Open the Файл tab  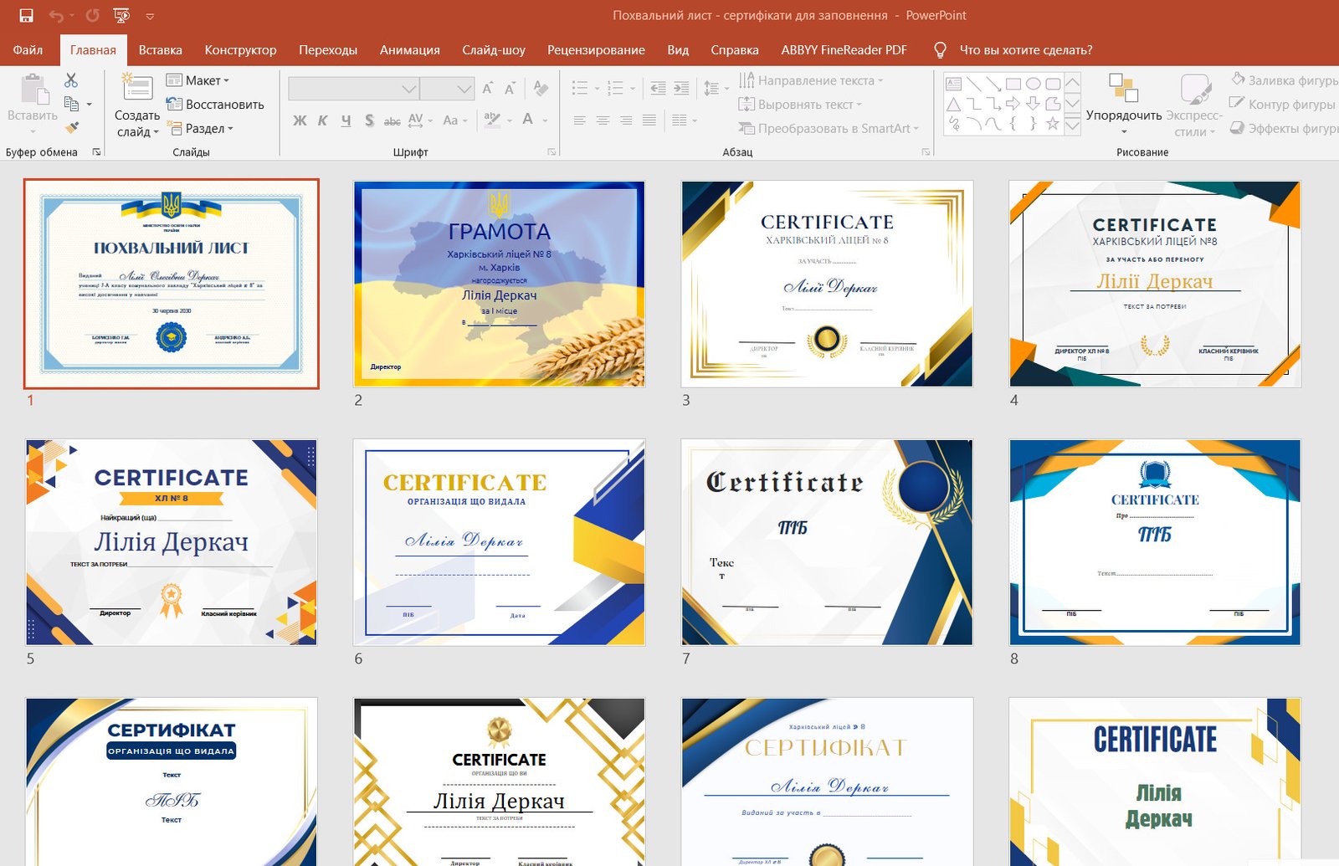(x=28, y=50)
